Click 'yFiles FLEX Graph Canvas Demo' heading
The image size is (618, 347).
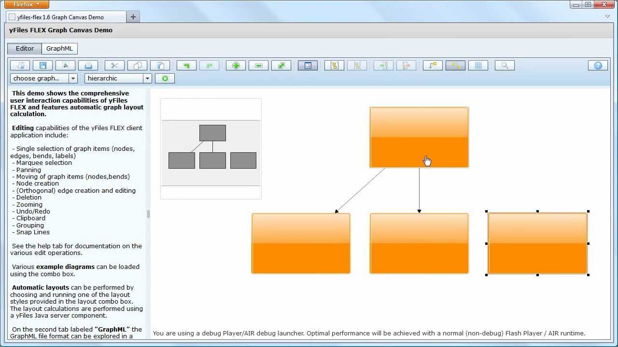coord(61,30)
